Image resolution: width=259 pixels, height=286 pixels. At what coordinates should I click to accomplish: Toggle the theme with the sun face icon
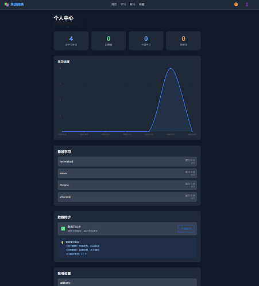[236, 4]
